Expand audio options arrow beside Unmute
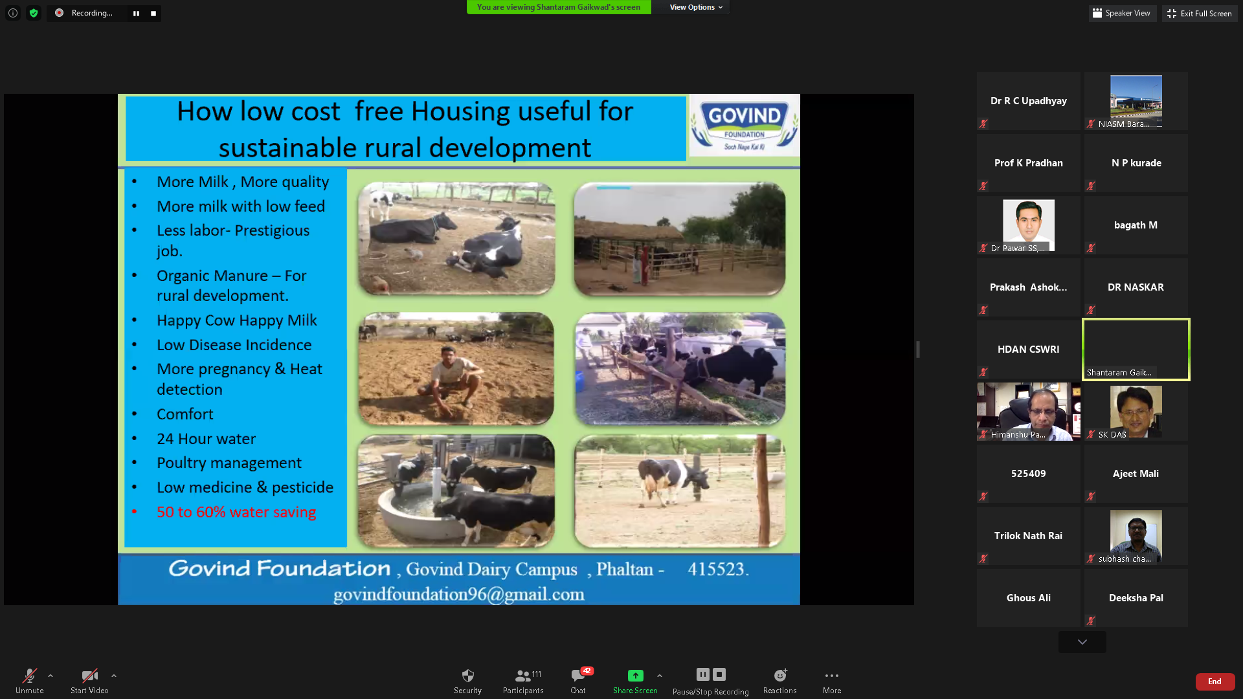This screenshot has width=1243, height=699. [50, 676]
